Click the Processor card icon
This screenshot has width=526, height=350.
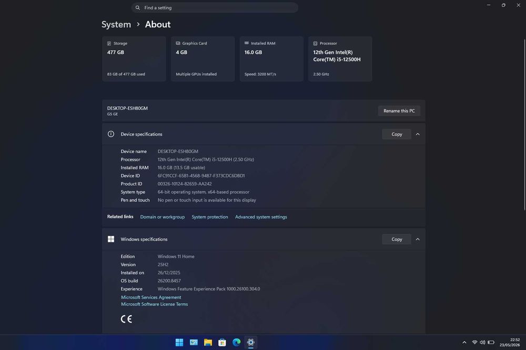[315, 43]
